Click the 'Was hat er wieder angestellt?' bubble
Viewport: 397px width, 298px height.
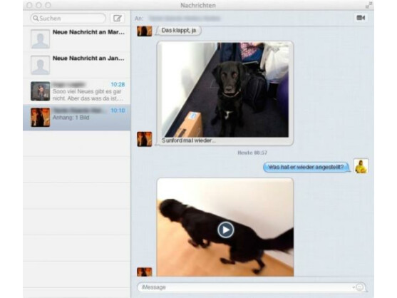(x=306, y=167)
